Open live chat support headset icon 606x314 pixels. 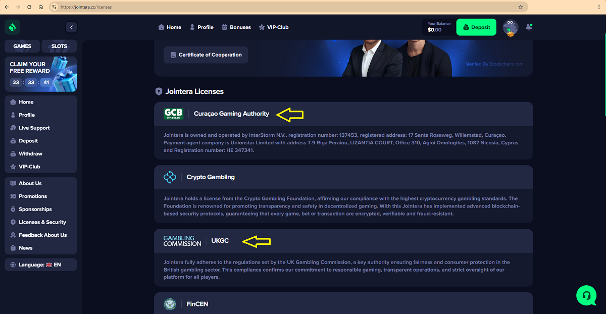[586, 295]
